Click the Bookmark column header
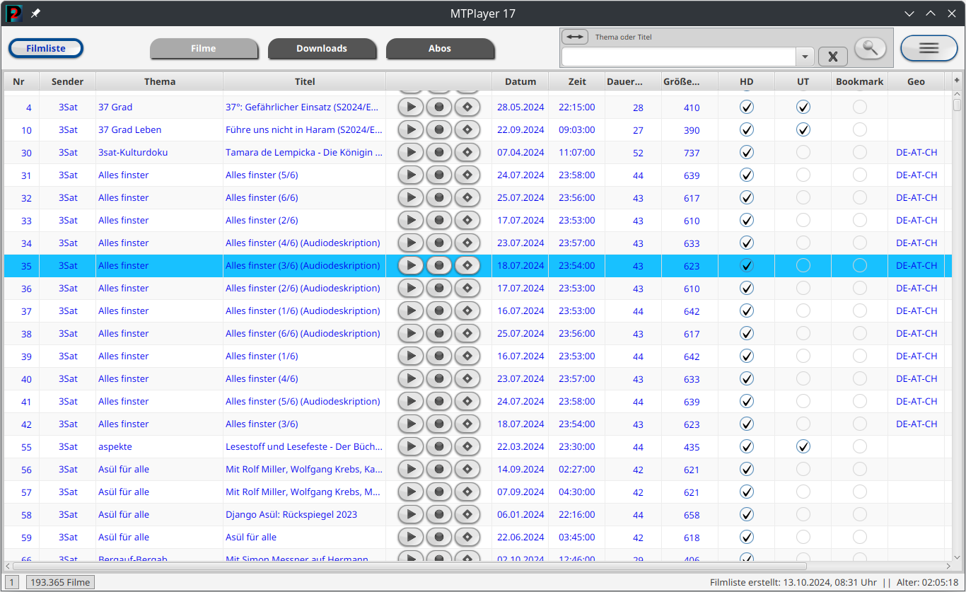966x592 pixels. tap(860, 81)
